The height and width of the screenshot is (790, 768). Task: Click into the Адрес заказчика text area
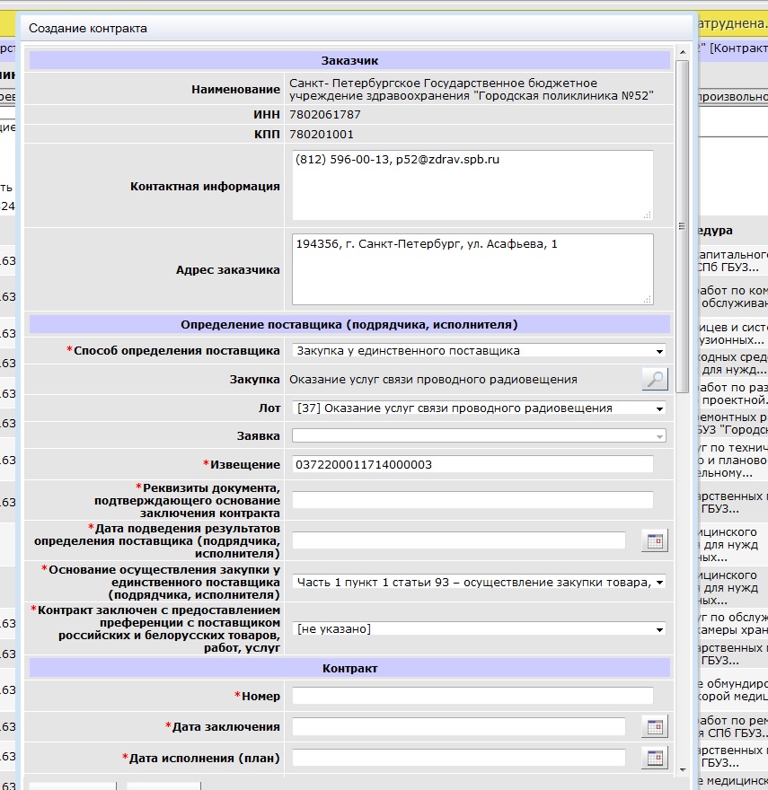coord(472,269)
